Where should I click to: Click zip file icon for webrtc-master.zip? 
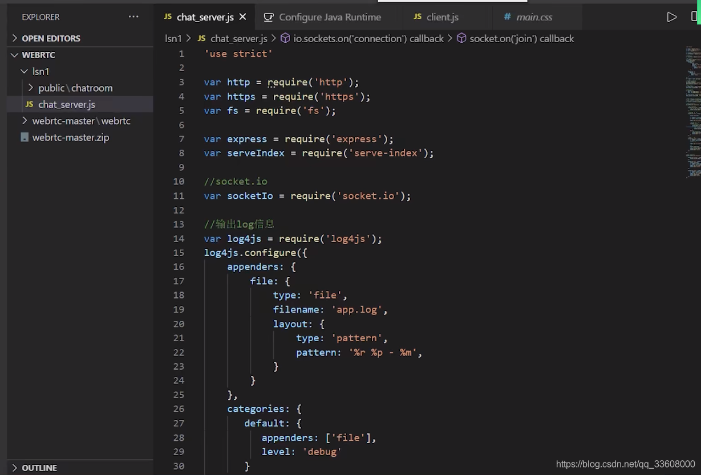(25, 137)
